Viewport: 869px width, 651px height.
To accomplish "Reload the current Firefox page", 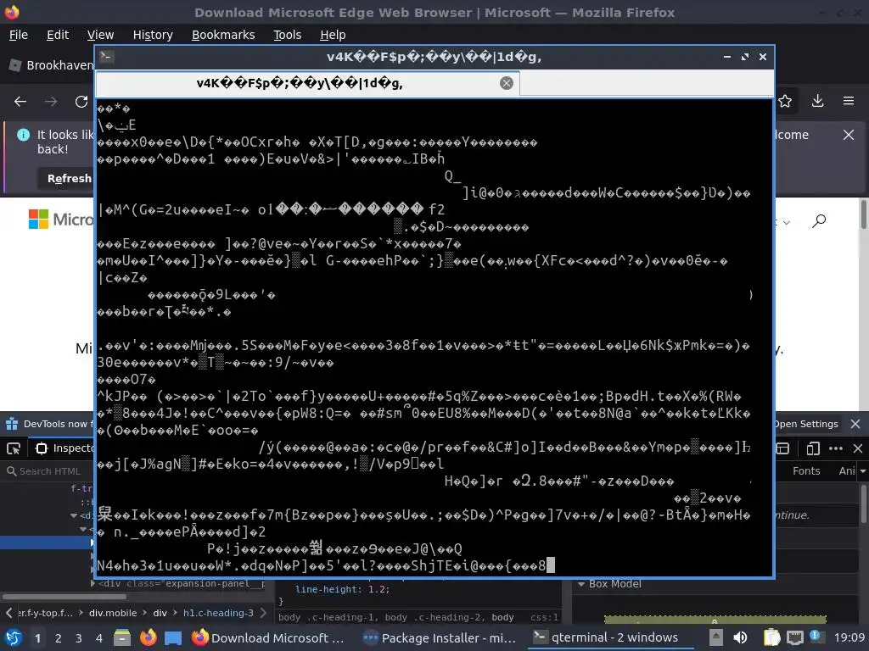I will (x=81, y=102).
